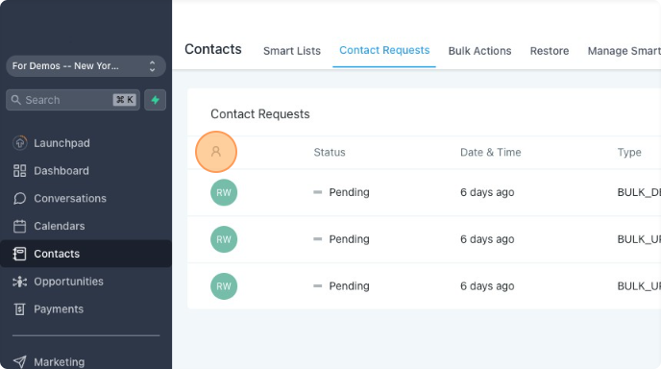The width and height of the screenshot is (661, 369).
Task: Switch to the Smart Lists tab
Action: 292,51
